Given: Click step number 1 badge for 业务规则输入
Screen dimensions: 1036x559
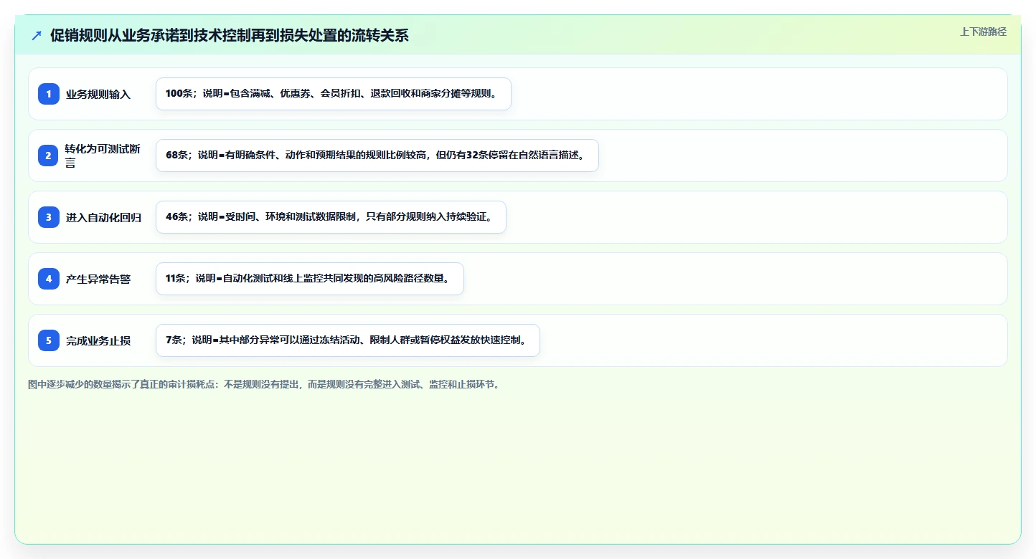Looking at the screenshot, I should (x=49, y=94).
